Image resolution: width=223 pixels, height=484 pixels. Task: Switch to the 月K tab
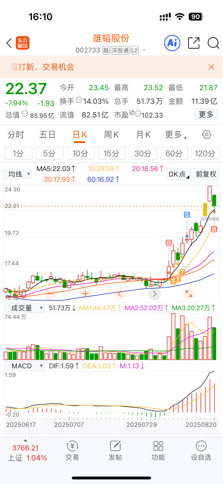coord(144,135)
